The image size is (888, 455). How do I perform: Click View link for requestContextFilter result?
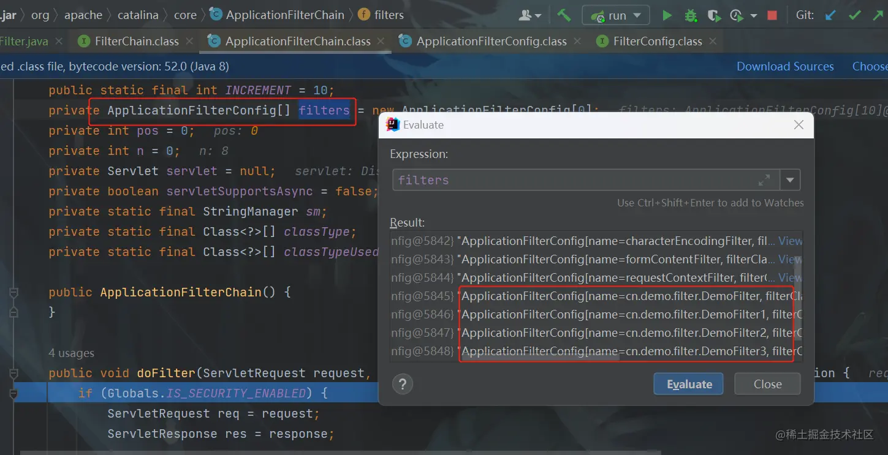[x=790, y=277]
